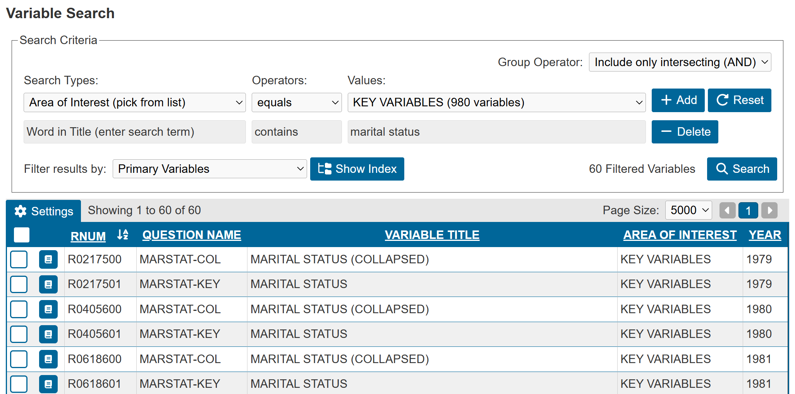This screenshot has width=795, height=394.
Task: Sort by QUESTION NAME column header
Action: coord(192,235)
